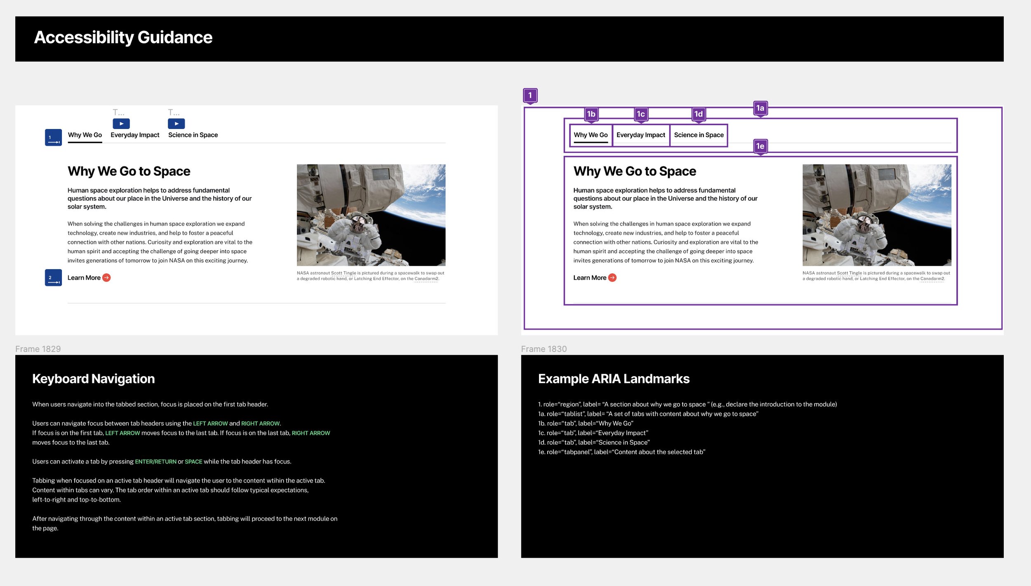Select Everyday Impact tab in annotated right frame

coord(640,135)
